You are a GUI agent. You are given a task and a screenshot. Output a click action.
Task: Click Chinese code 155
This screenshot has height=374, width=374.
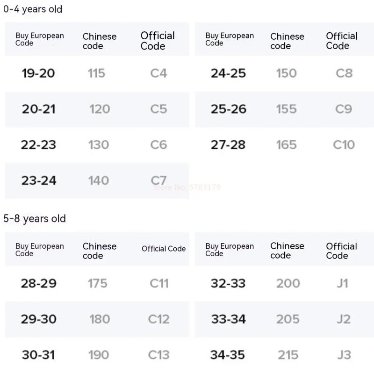(286, 109)
